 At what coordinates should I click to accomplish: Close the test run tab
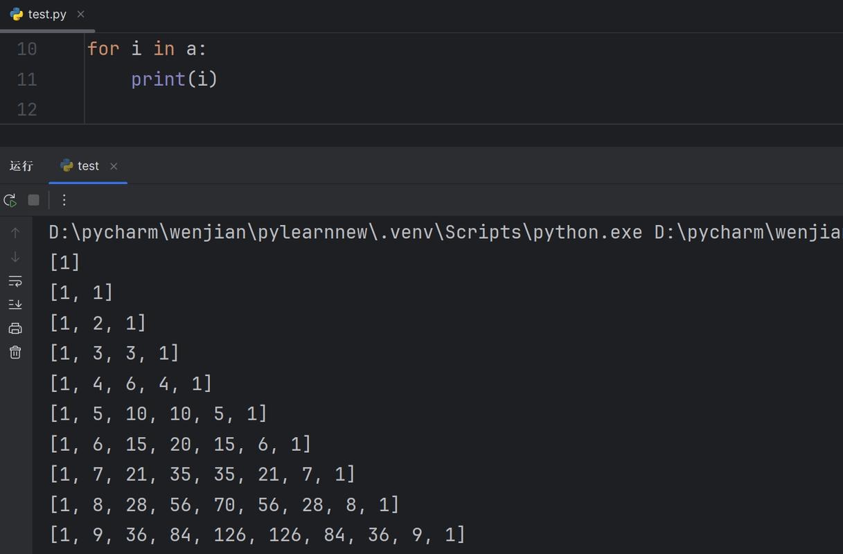point(114,166)
